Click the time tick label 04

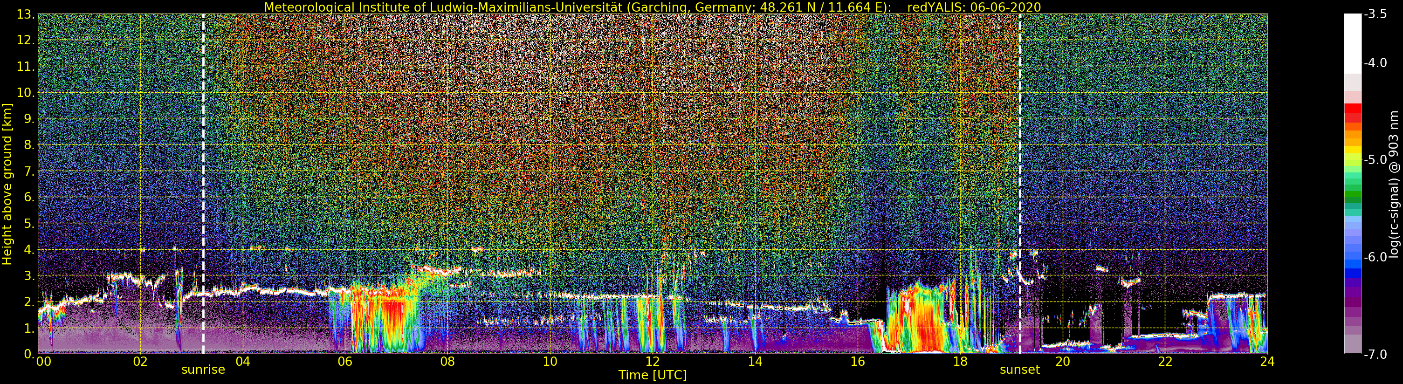click(x=242, y=362)
